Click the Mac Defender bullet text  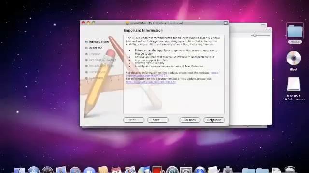169,66
